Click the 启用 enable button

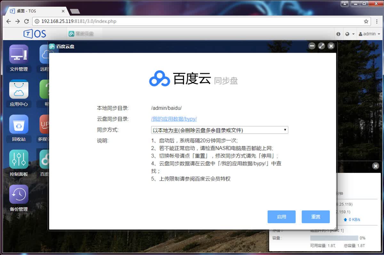click(282, 217)
